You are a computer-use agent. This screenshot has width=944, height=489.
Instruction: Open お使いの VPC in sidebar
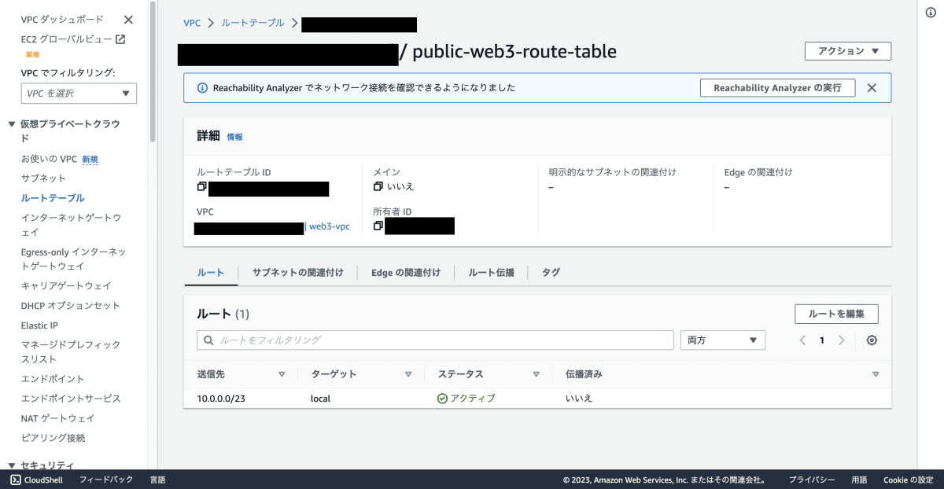click(50, 159)
